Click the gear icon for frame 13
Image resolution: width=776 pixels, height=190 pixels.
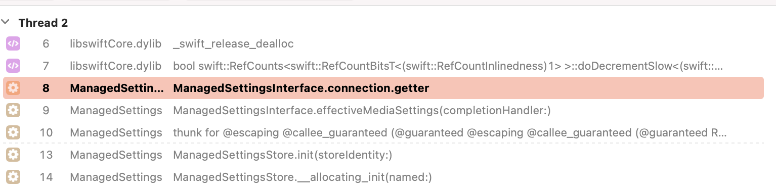click(x=13, y=155)
